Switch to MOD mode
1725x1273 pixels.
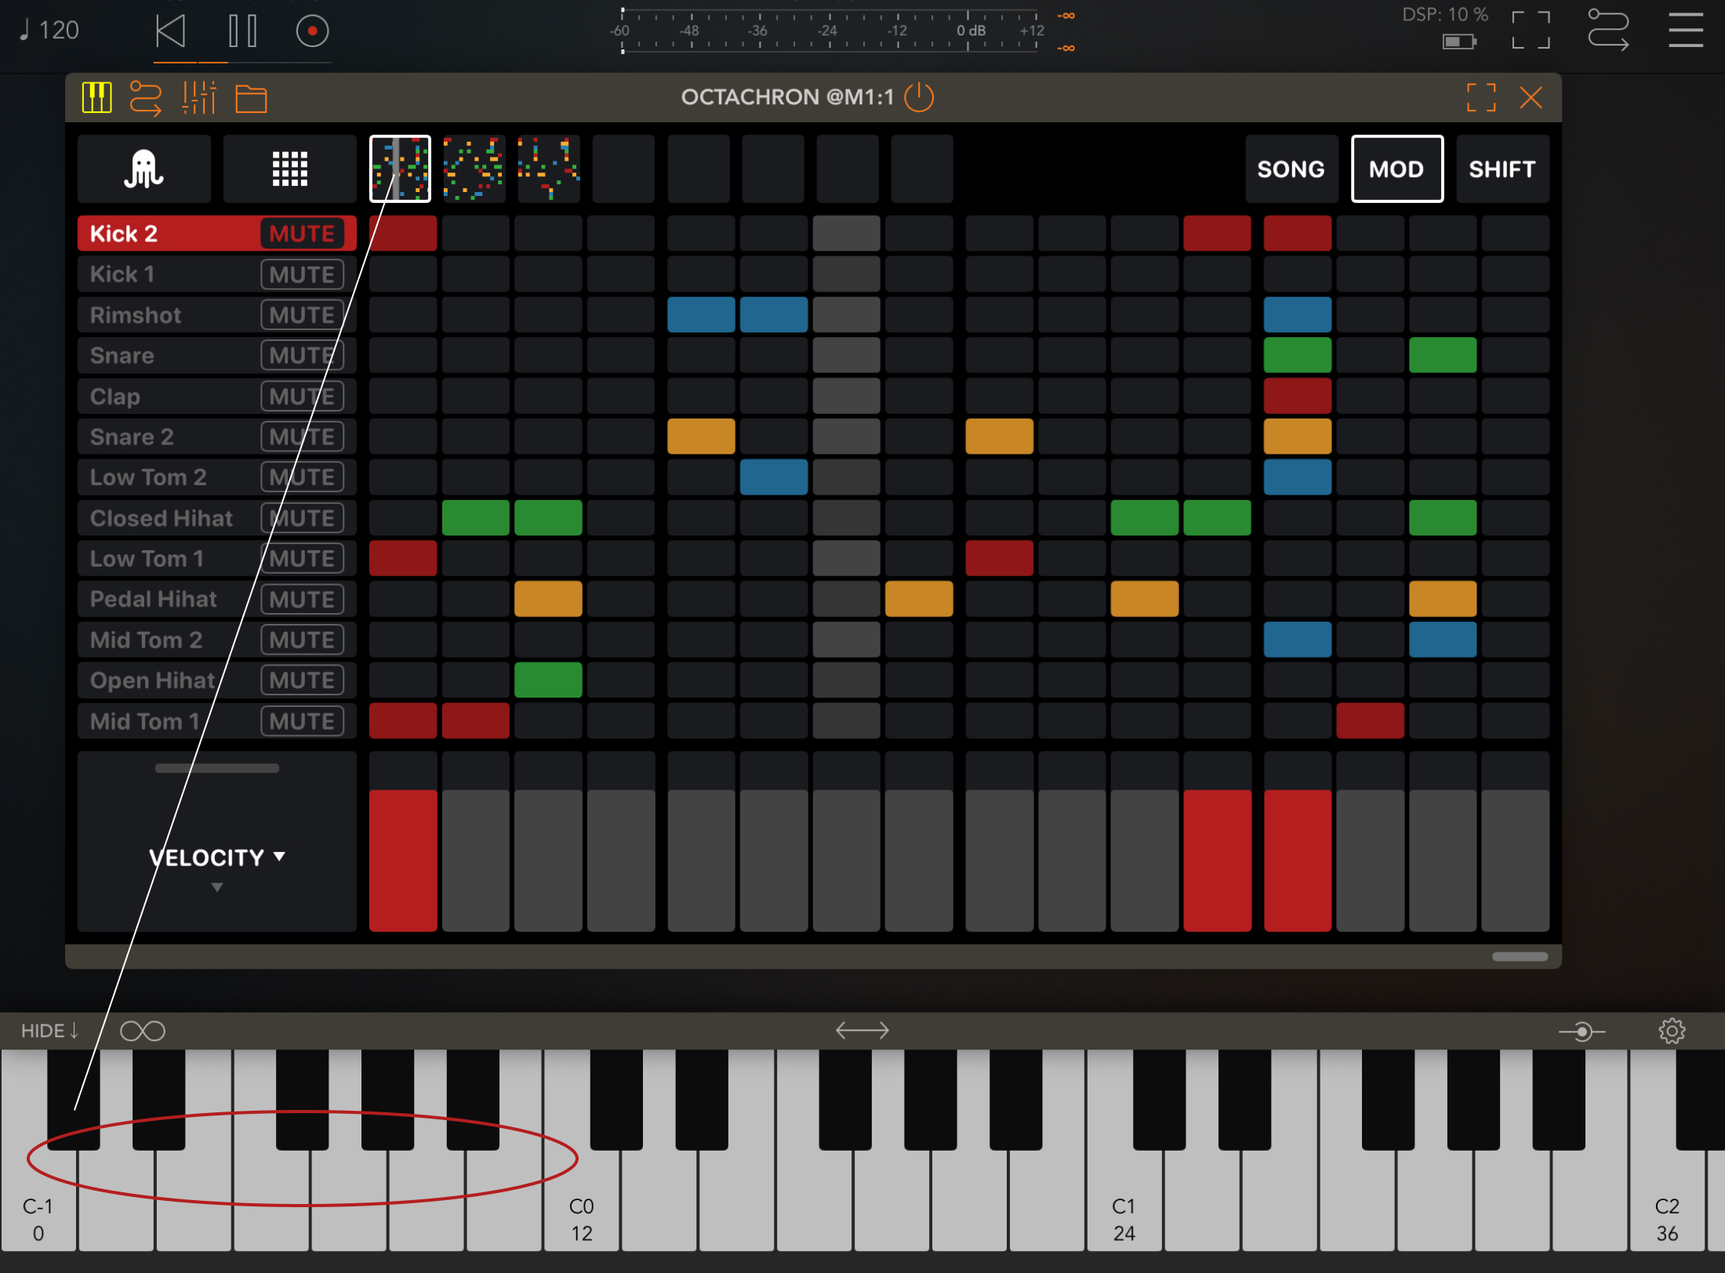coord(1396,169)
